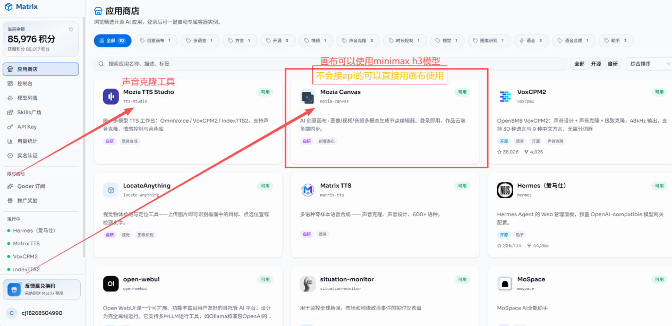Viewport: 672px width, 326px height.
Task: Click the 创意画布 tag on Mozia Canvas card
Action: (327, 141)
